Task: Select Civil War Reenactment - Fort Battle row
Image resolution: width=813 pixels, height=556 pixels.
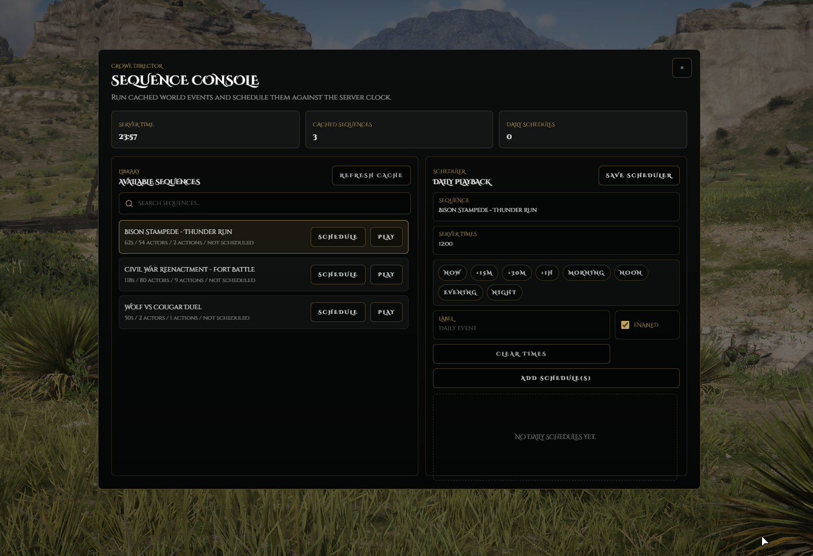Action: [x=264, y=275]
